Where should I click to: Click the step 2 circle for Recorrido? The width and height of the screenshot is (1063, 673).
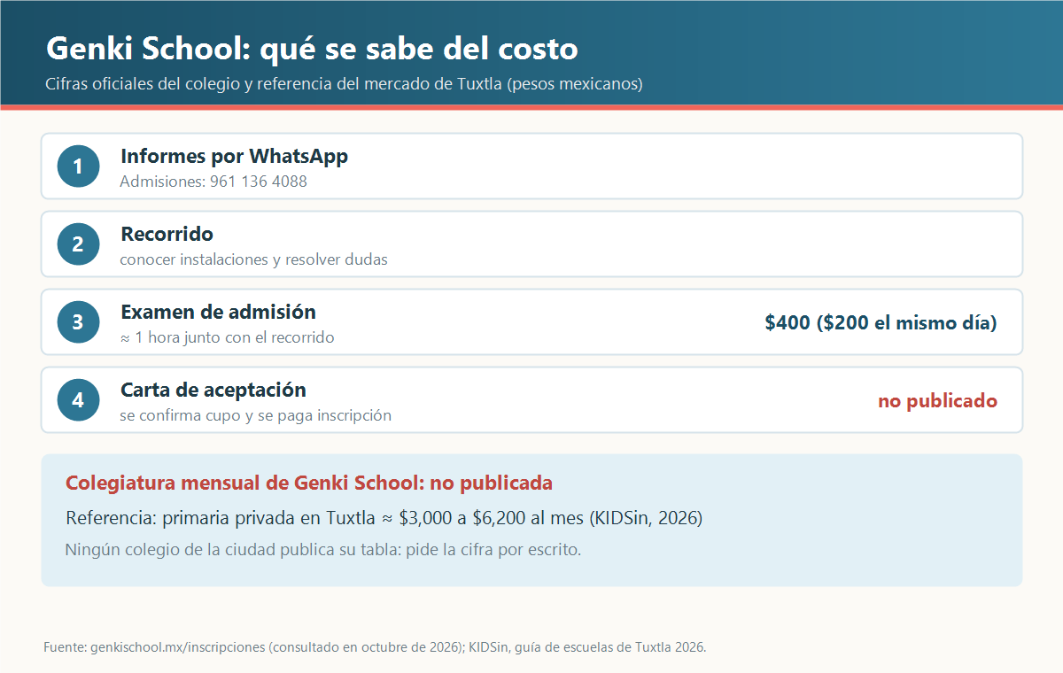[78, 244]
